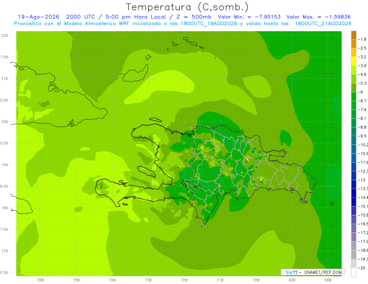Click the '-7.4' colorbar value
The height and width of the screenshot is (284, 368).
coord(362,109)
